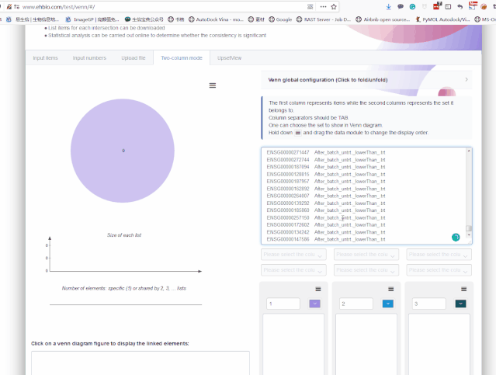Click drag handle icon of list 2

(x=391, y=289)
